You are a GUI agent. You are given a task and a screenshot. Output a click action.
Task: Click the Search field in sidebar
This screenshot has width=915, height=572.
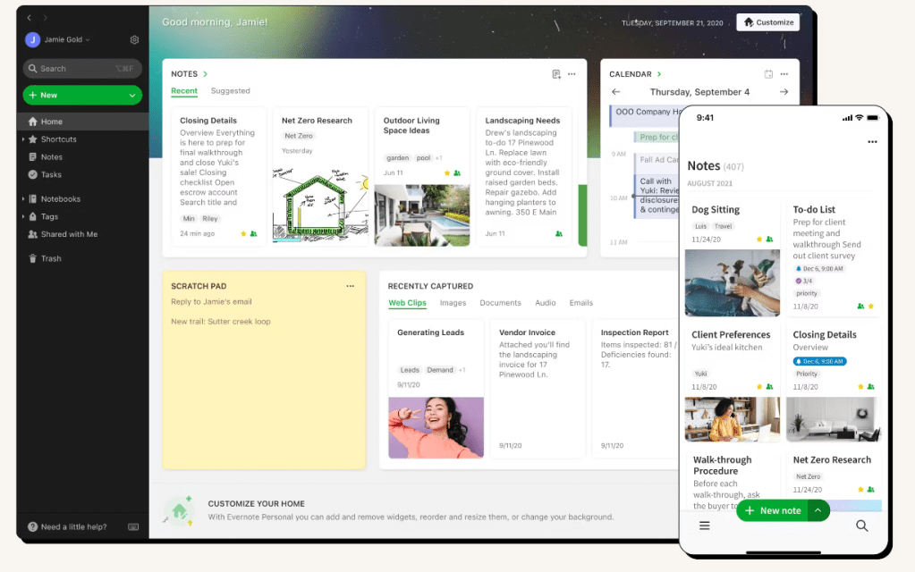tap(82, 68)
